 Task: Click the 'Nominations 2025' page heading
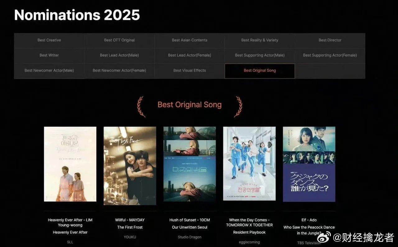(x=77, y=15)
